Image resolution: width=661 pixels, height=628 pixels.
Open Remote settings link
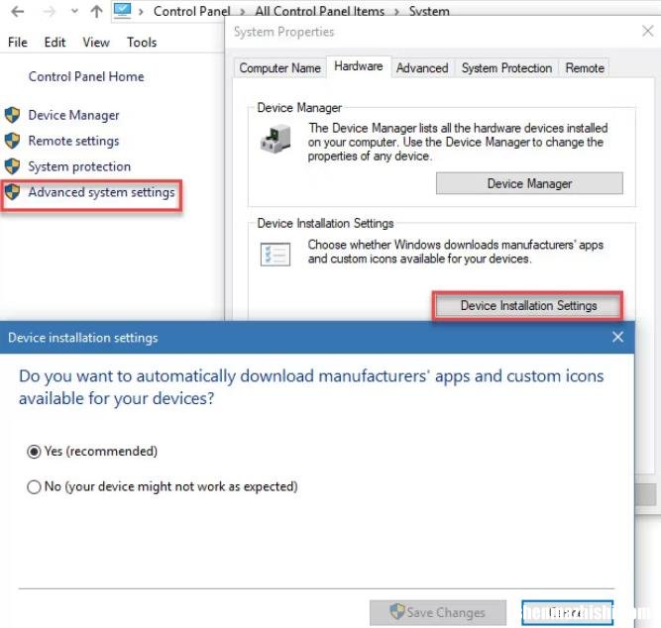coord(73,141)
